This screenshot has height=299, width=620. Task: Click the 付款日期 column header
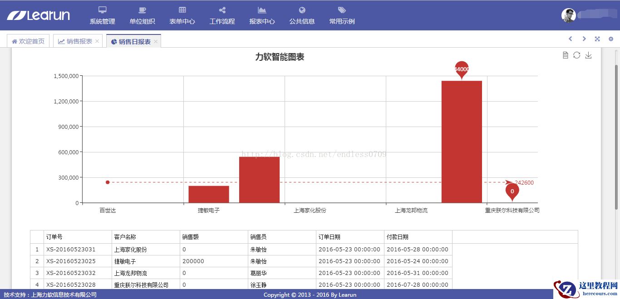click(x=418, y=237)
